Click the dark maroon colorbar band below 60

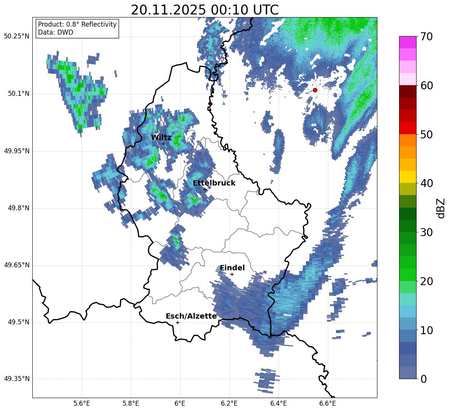[x=407, y=91]
